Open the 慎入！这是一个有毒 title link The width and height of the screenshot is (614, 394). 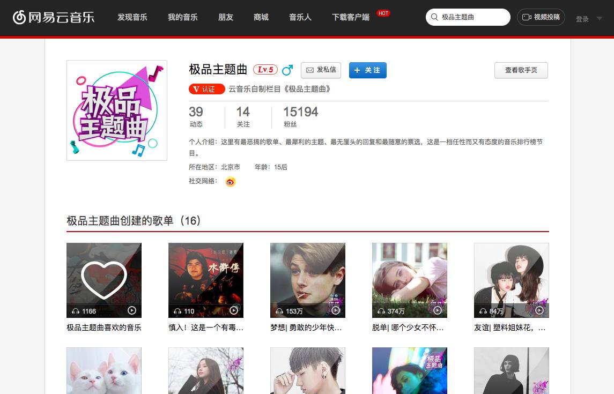(206, 328)
